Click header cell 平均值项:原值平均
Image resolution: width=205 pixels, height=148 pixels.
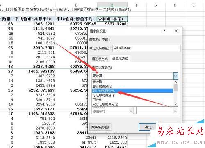[75, 19]
